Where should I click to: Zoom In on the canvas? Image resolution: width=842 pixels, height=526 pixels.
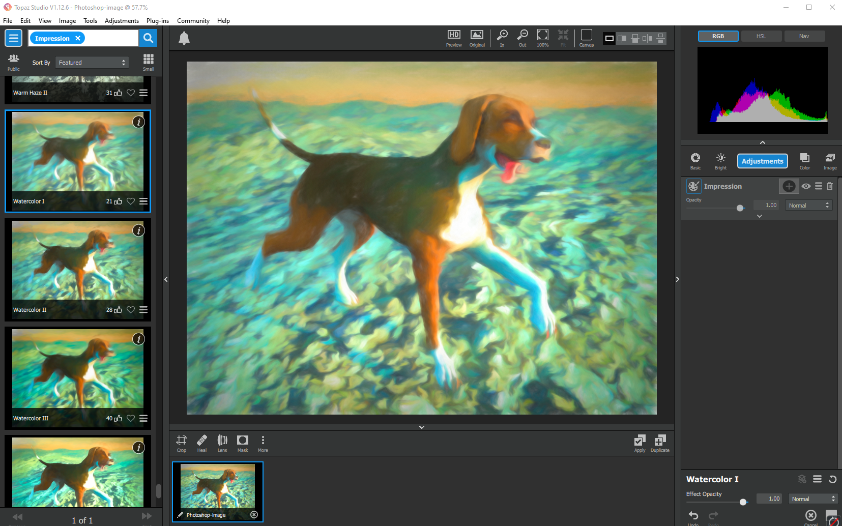[502, 38]
